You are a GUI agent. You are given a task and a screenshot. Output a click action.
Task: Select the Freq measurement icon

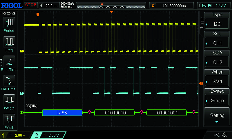(x=9, y=42)
